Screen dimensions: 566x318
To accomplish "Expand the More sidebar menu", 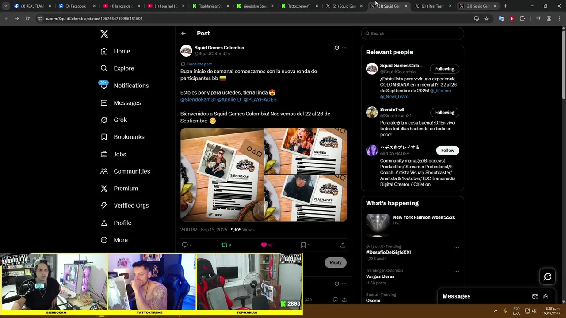I will tap(114, 240).
